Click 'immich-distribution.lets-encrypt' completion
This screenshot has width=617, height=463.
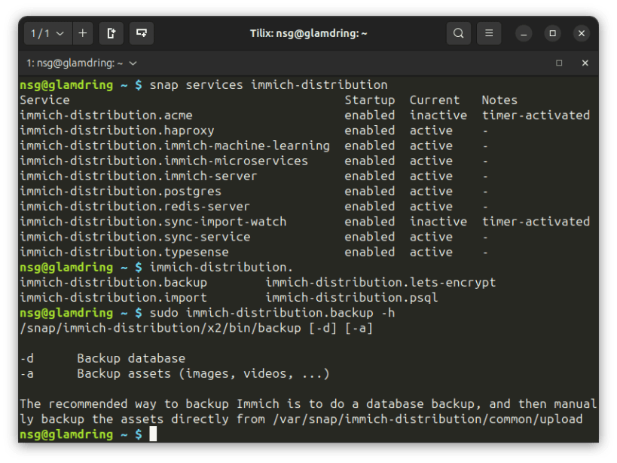click(x=380, y=283)
